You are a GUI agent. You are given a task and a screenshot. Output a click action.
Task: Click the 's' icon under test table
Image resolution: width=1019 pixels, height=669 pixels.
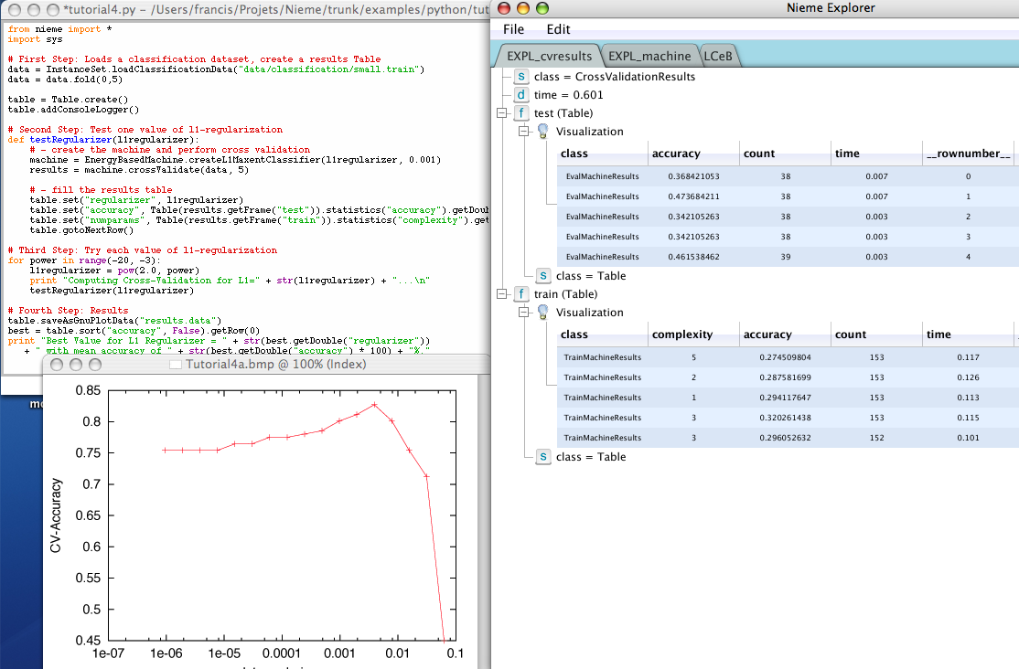[543, 276]
